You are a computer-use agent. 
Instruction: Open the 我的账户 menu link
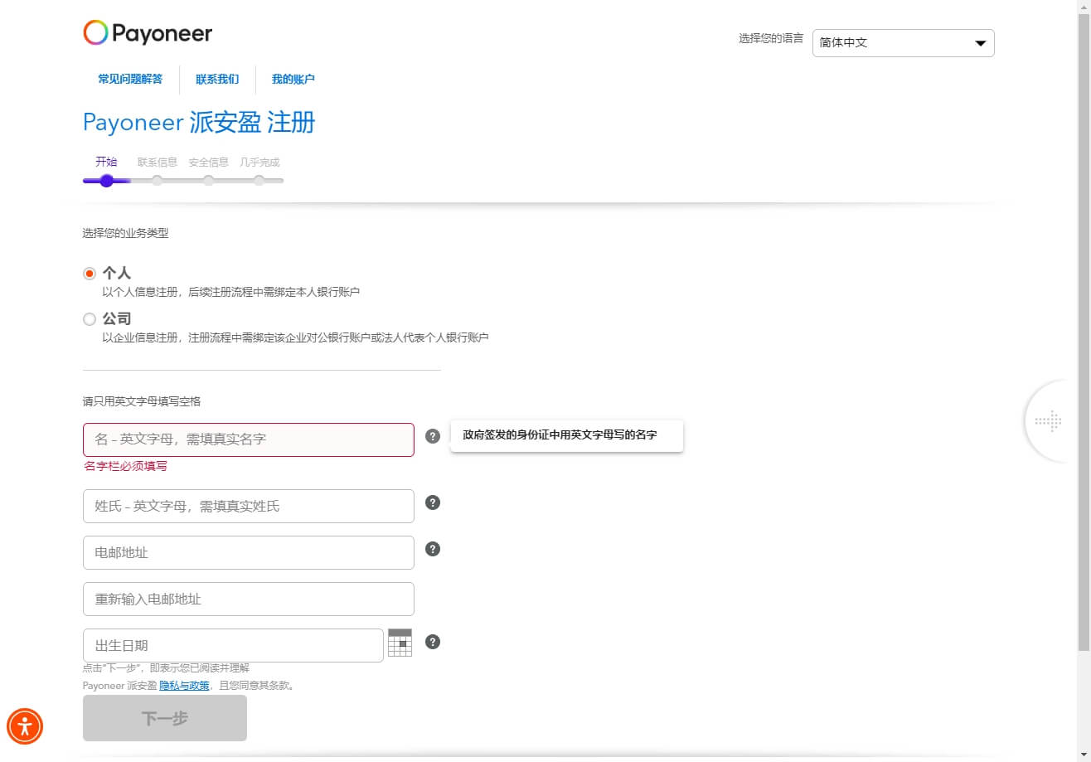point(293,80)
